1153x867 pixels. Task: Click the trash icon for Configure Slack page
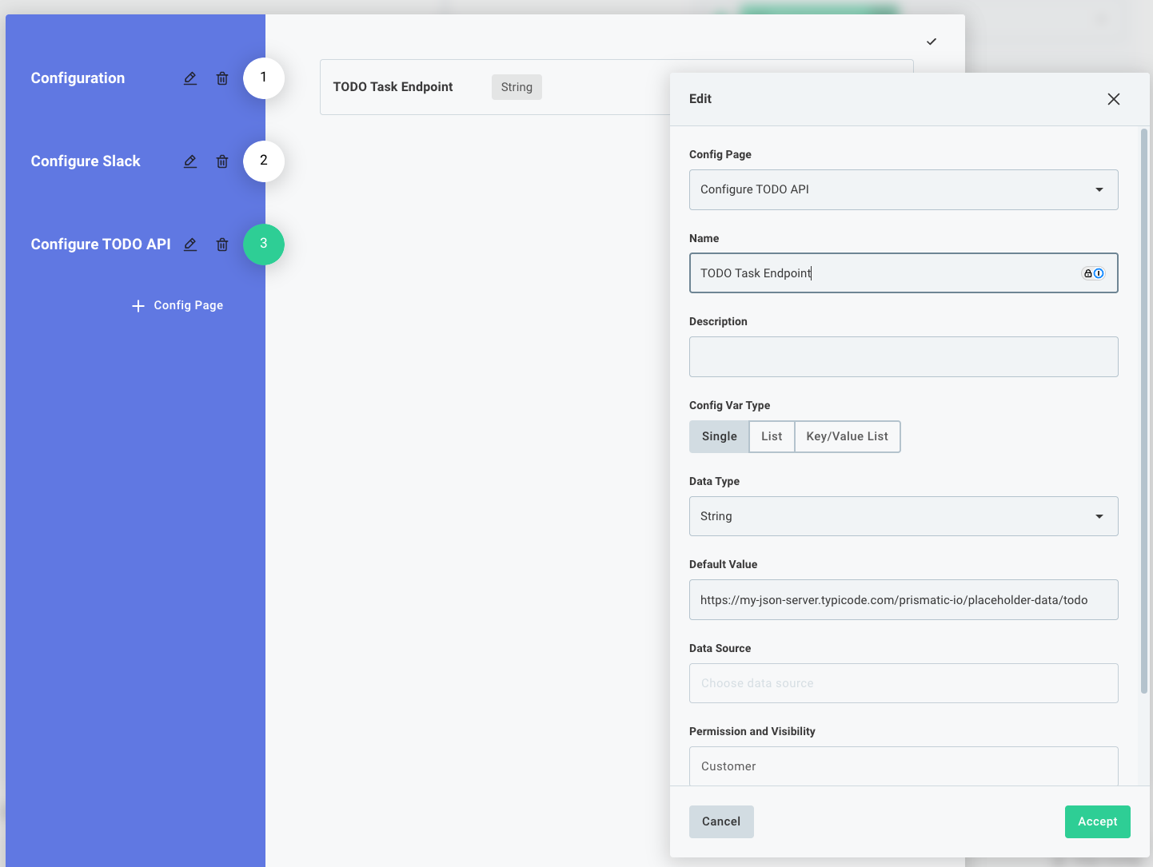221,161
